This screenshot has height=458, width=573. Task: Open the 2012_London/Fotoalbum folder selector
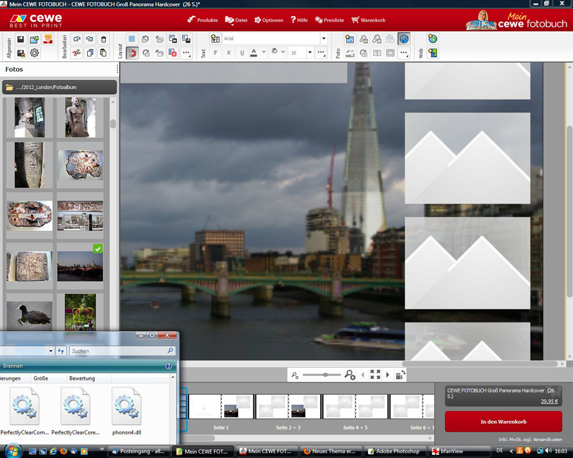click(59, 87)
